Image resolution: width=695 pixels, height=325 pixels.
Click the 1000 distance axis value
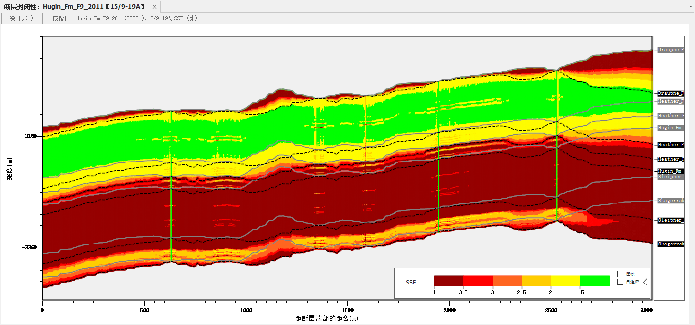(246, 311)
